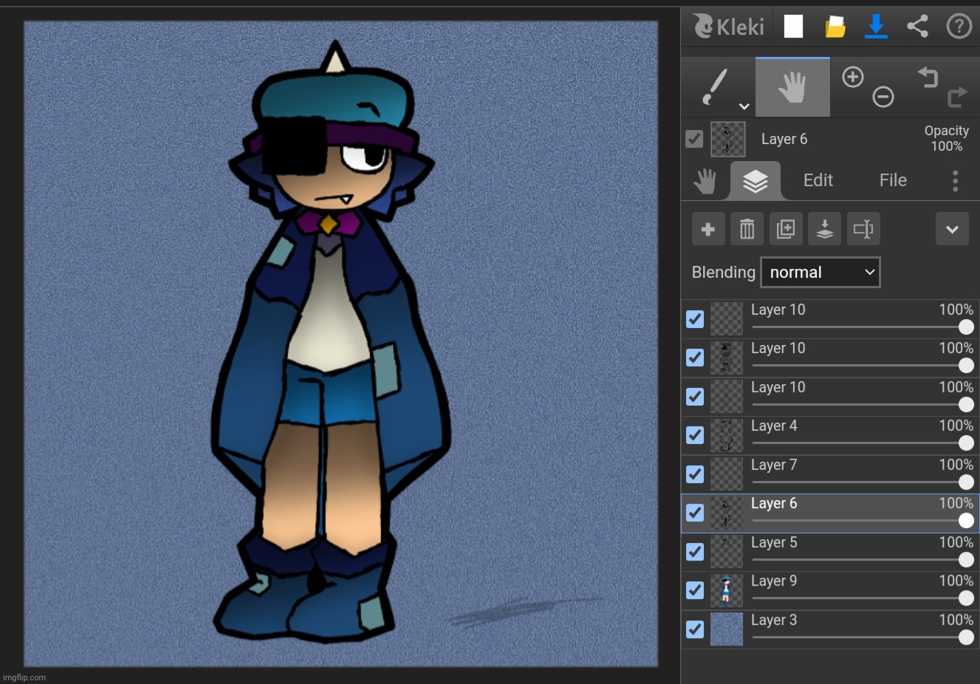Adjust Layer 9 opacity slider

click(863, 598)
